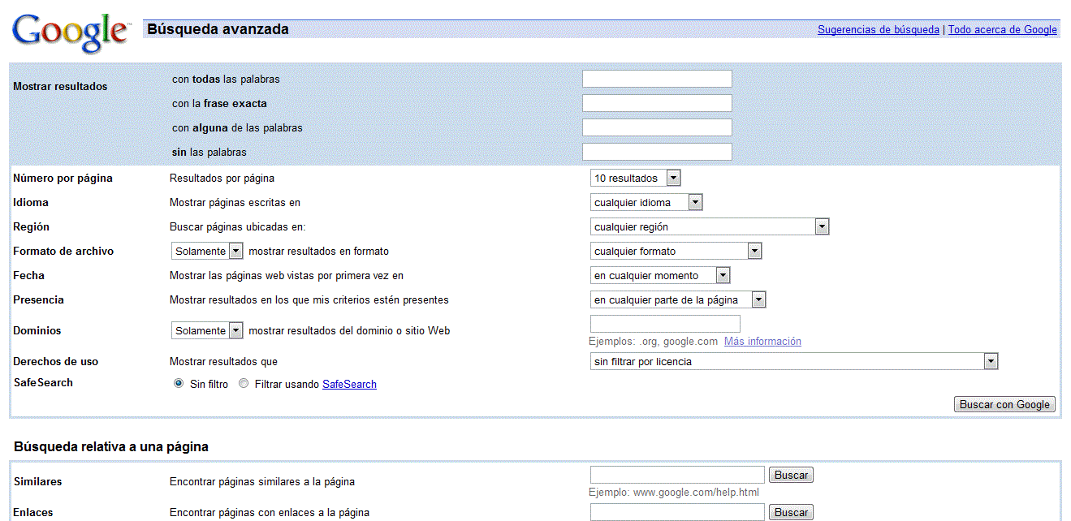1071x521 pixels.
Task: Click the Buscar button for Similares
Action: pos(791,475)
